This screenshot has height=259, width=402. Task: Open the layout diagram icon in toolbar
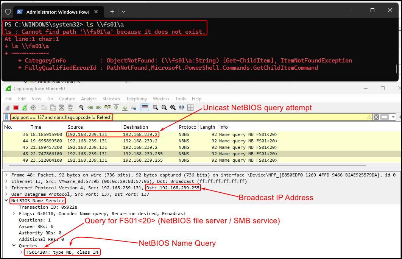point(190,108)
